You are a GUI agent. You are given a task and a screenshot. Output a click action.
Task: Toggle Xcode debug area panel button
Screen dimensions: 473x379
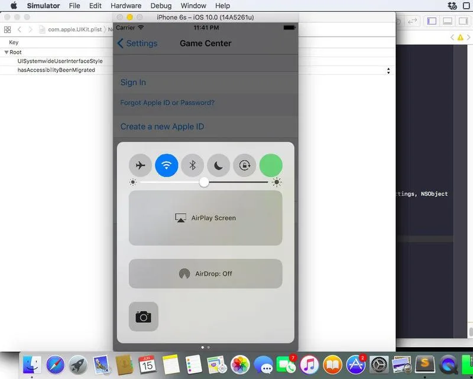click(448, 21)
